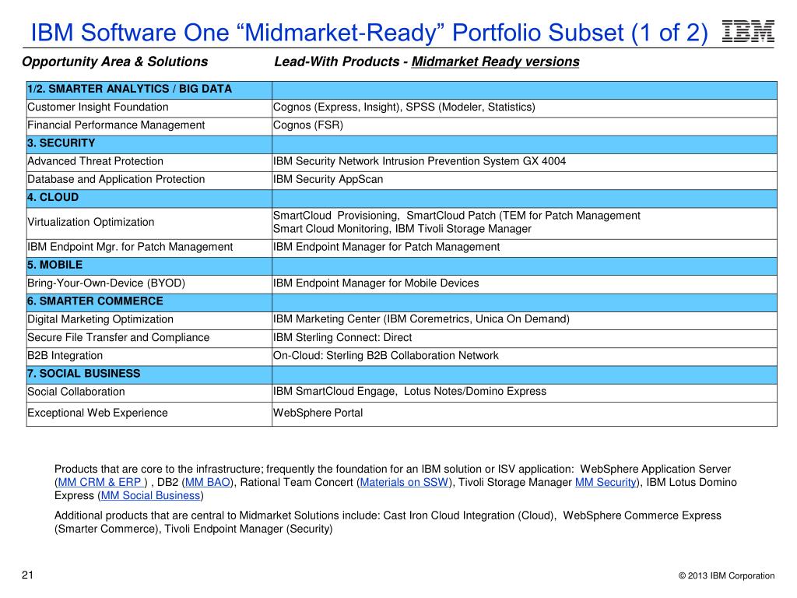Image resolution: width=797 pixels, height=598 pixels.
Task: Select 'Financial Performance Management' cell
Action: point(149,127)
